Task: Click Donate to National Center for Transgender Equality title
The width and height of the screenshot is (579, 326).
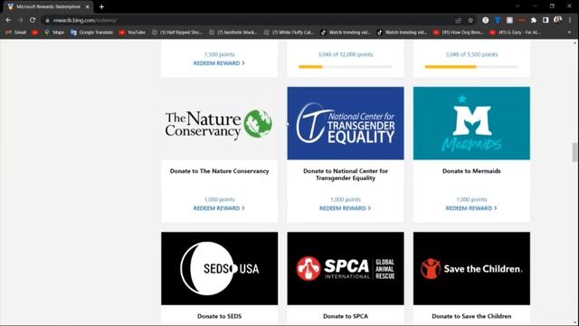Action: 346,175
